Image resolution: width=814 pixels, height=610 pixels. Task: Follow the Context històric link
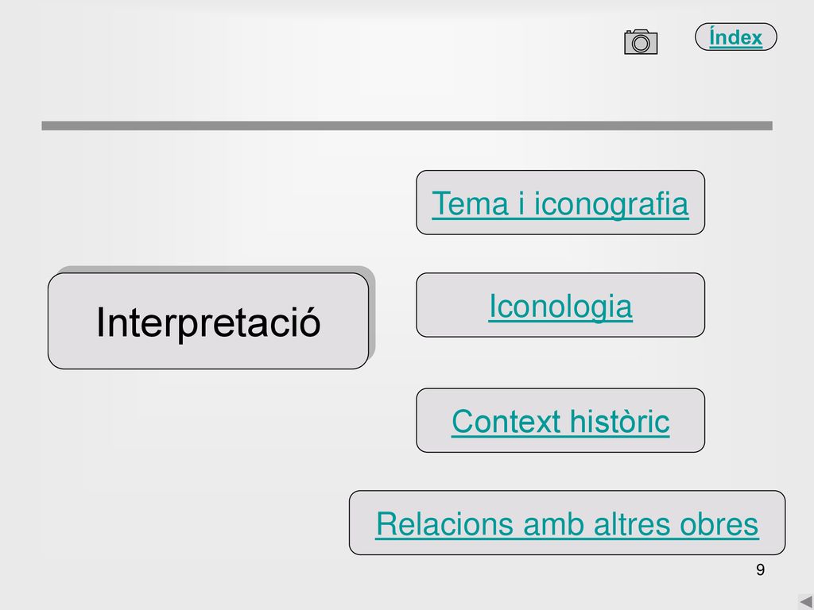560,421
